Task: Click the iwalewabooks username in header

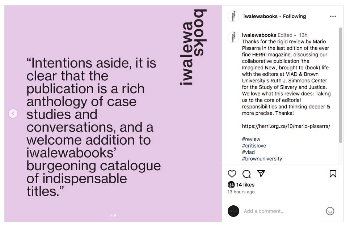Action: (x=260, y=16)
